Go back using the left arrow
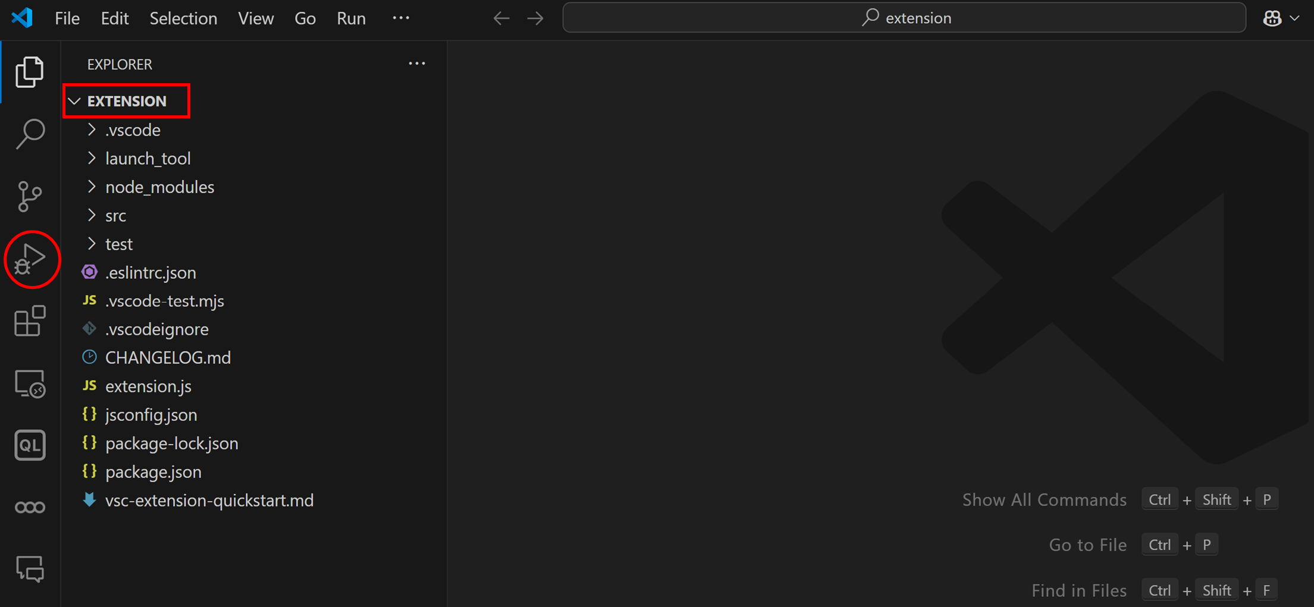 tap(501, 18)
